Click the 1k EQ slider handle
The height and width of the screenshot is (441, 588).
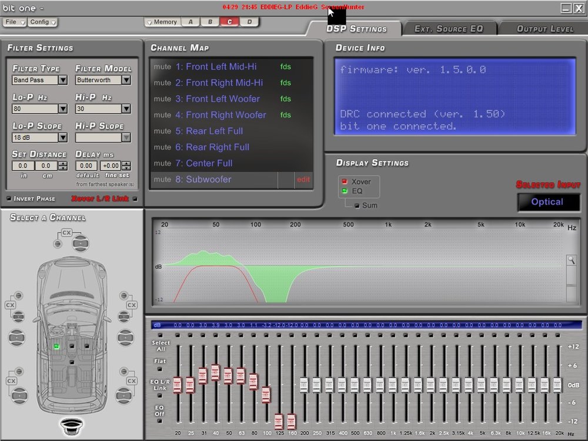click(x=392, y=385)
